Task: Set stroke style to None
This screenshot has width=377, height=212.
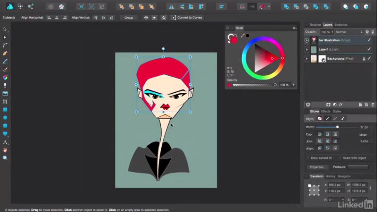Action: click(x=320, y=118)
